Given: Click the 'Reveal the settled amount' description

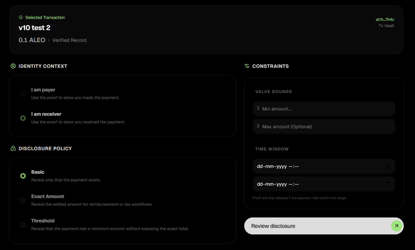Looking at the screenshot, I should click(92, 204).
